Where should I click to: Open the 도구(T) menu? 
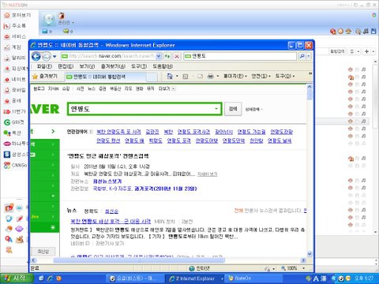[x=139, y=66]
